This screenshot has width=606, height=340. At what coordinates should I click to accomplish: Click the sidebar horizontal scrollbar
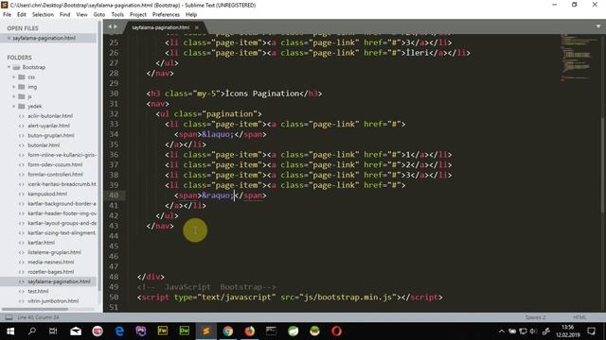(x=35, y=309)
